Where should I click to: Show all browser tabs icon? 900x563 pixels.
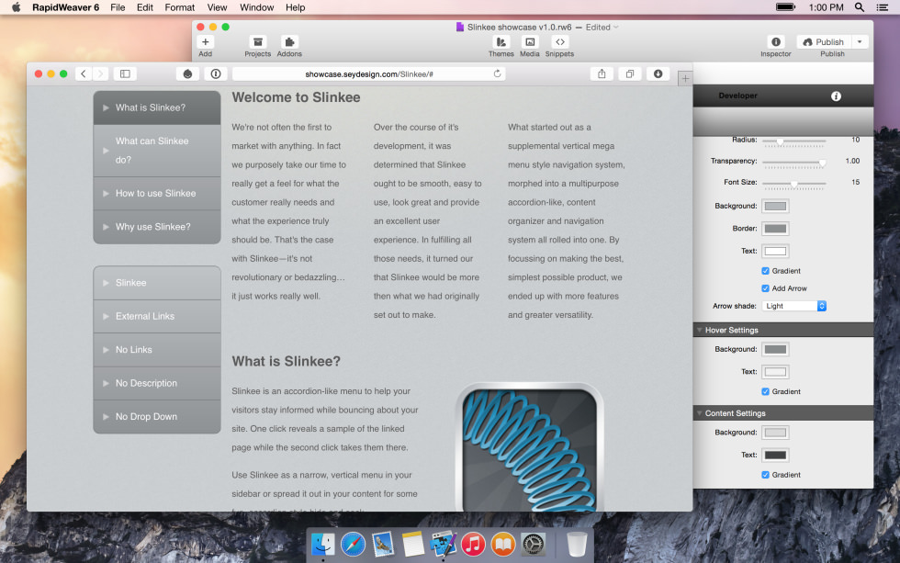click(630, 73)
